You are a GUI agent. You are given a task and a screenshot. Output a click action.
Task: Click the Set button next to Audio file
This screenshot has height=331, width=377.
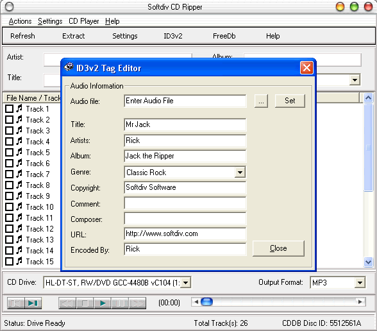coord(290,101)
